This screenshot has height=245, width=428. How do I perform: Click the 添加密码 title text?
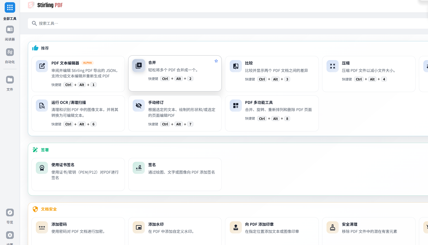[59, 224]
